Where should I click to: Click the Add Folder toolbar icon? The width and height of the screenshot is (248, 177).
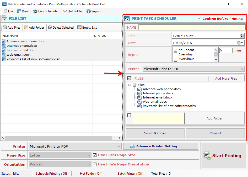coord(26,27)
